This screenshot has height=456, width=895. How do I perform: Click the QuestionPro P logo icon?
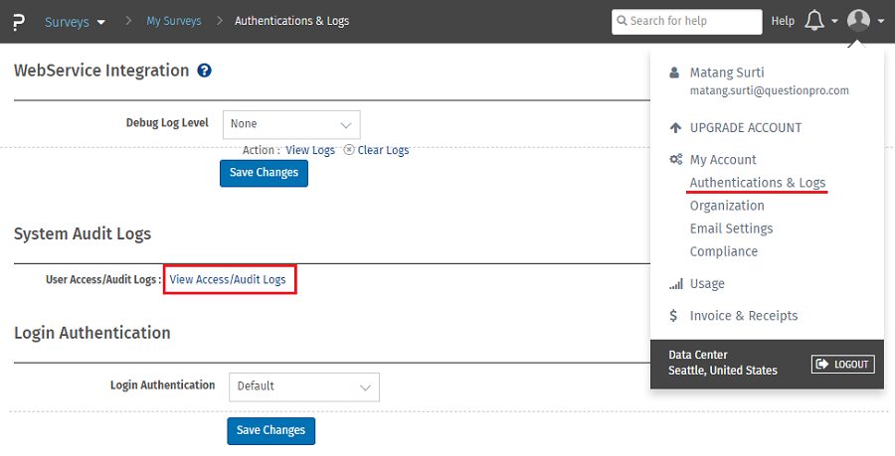pyautogui.click(x=19, y=21)
